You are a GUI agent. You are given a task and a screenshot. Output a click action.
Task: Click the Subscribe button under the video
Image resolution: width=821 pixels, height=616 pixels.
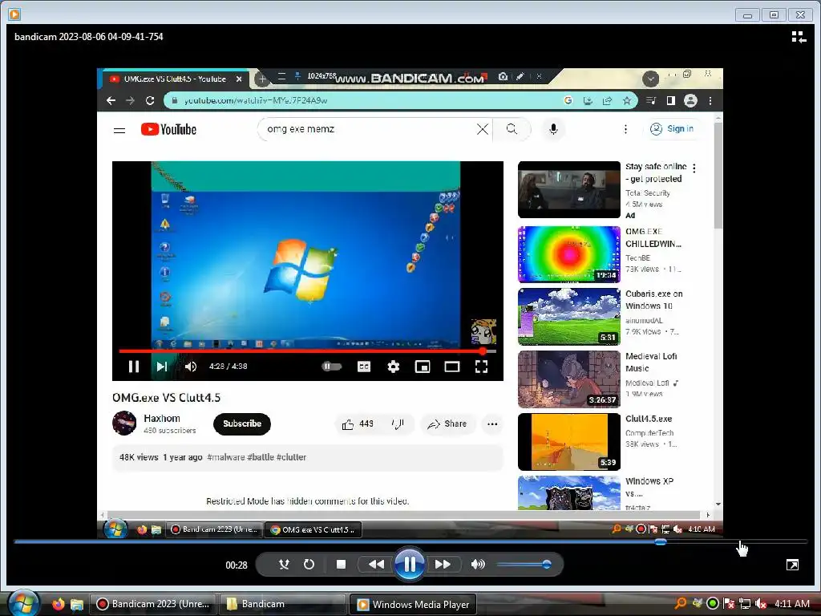tap(242, 423)
